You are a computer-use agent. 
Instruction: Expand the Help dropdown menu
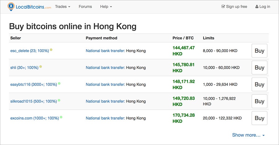(x=106, y=7)
